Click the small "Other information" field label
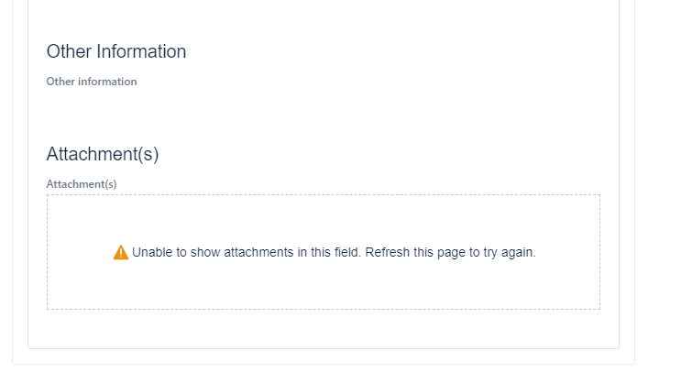The height and width of the screenshot is (384, 681). pyautogui.click(x=92, y=82)
